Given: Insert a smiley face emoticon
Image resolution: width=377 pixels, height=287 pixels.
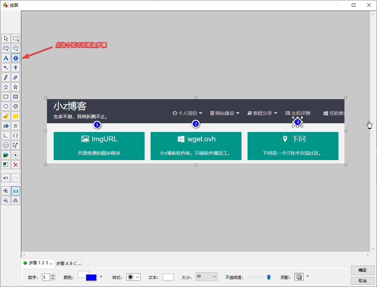Looking at the screenshot, I should [6, 145].
